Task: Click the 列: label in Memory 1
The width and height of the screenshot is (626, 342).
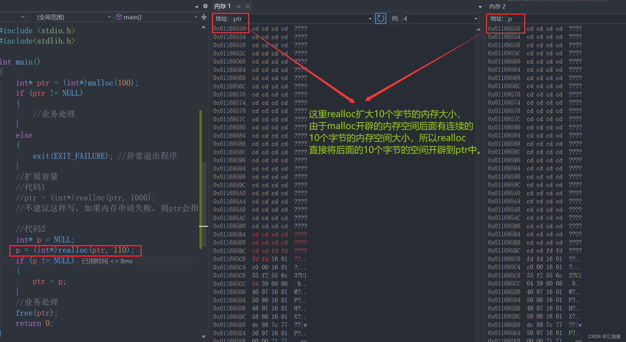Action: 395,19
